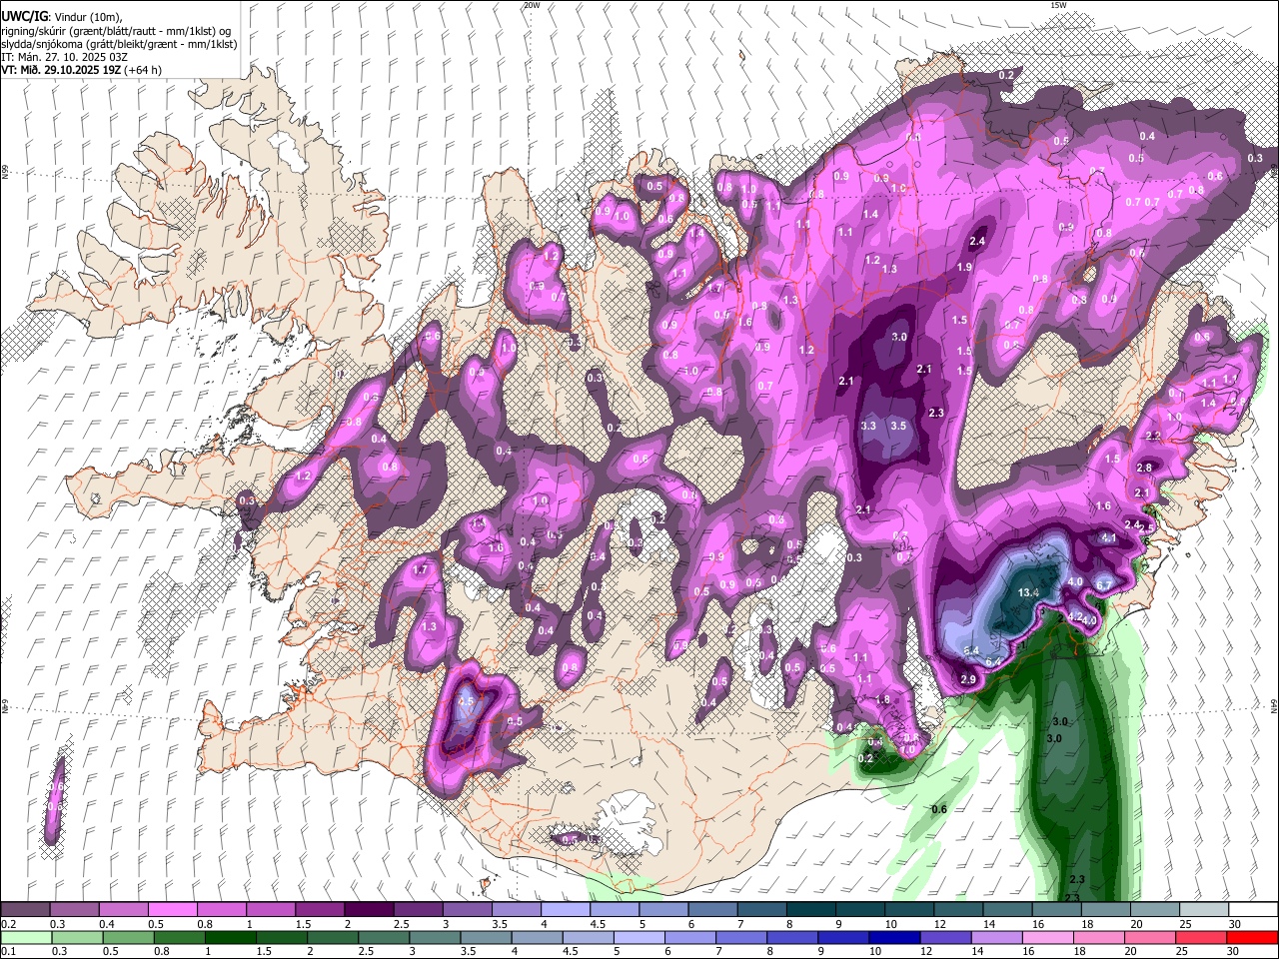
Task: Click the 0.1 label on rain legend scale
Action: point(8,951)
